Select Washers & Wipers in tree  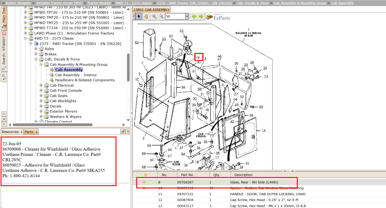coord(66,117)
